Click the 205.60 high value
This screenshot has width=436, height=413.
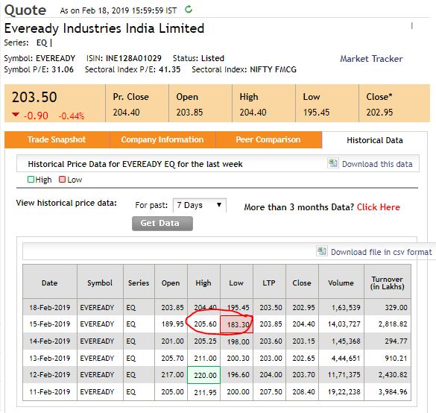pos(205,324)
